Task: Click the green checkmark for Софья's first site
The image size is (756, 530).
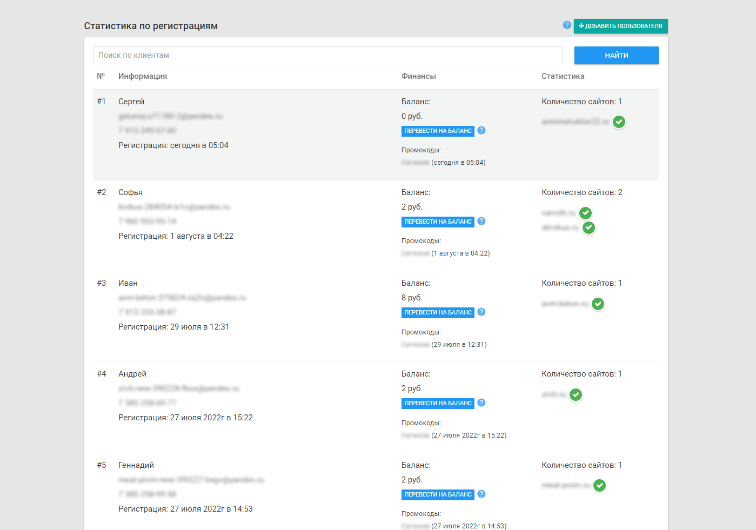Action: click(586, 213)
